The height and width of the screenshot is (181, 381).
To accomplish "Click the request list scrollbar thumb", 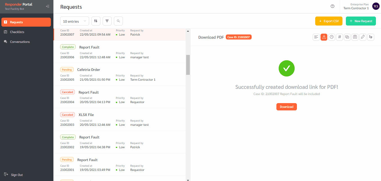I will [188, 65].
